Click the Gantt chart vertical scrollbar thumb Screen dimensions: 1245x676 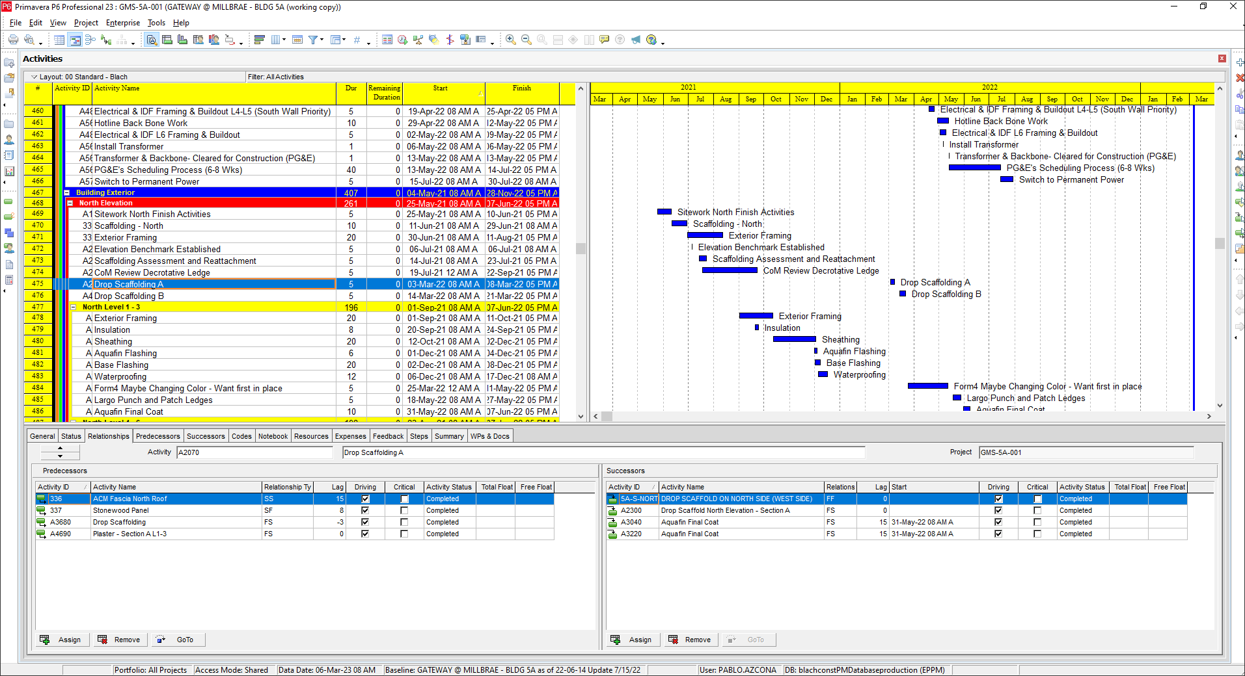point(1220,243)
